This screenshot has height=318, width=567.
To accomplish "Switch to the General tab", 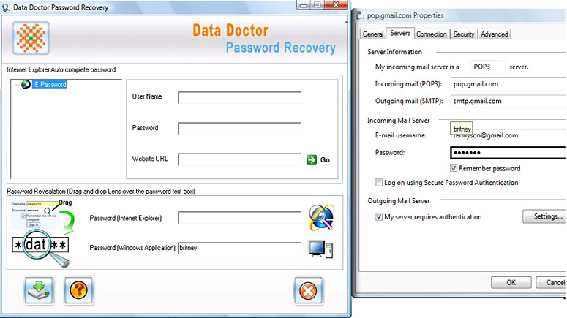I will pyautogui.click(x=373, y=34).
